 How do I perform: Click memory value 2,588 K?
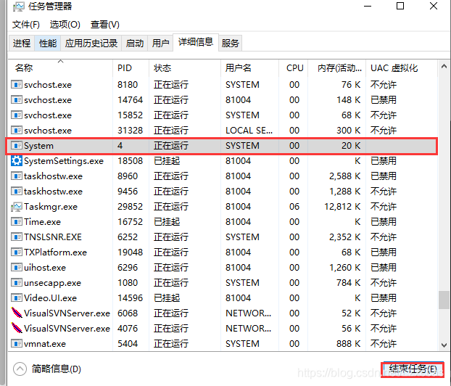click(x=345, y=176)
